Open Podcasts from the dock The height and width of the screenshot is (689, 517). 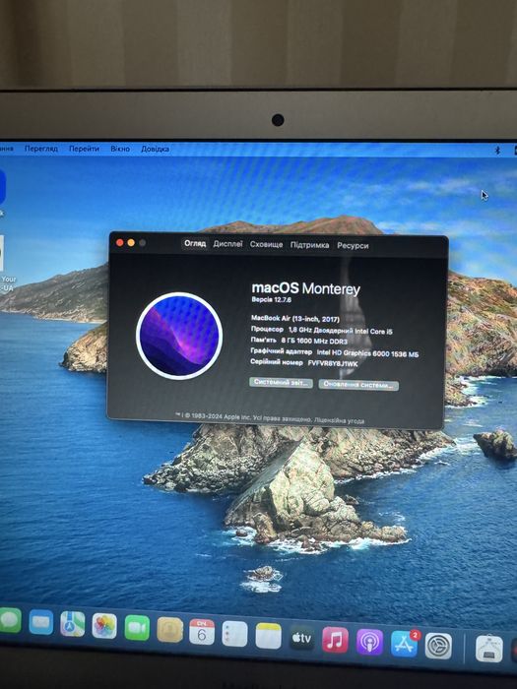click(369, 642)
